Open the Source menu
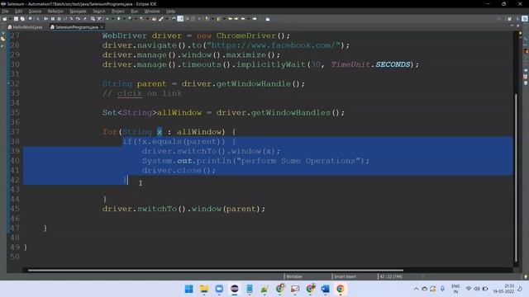This screenshot has height=297, width=529. (35, 11)
